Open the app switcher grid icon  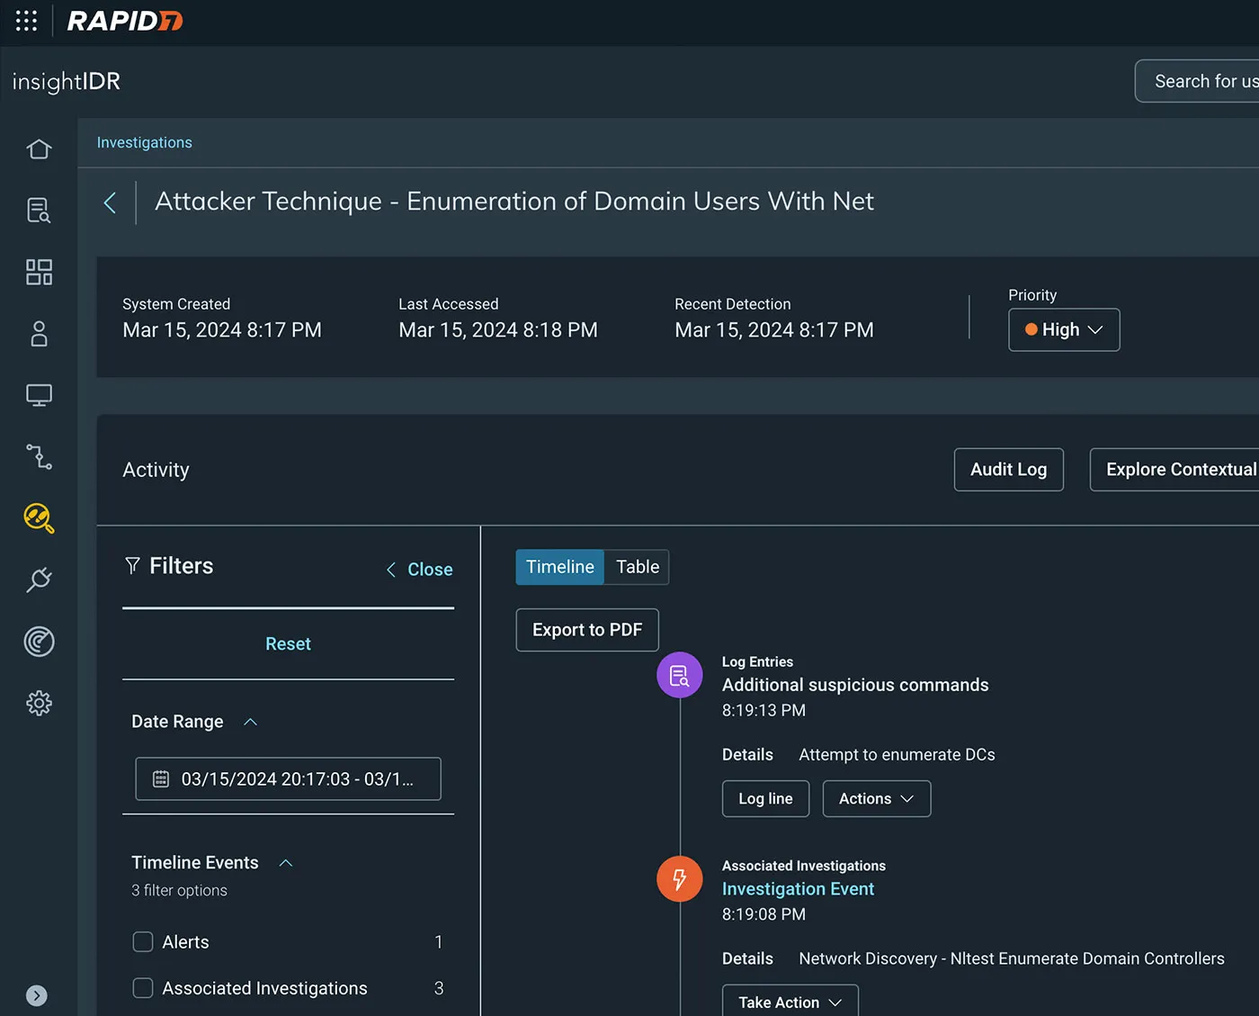coord(26,21)
